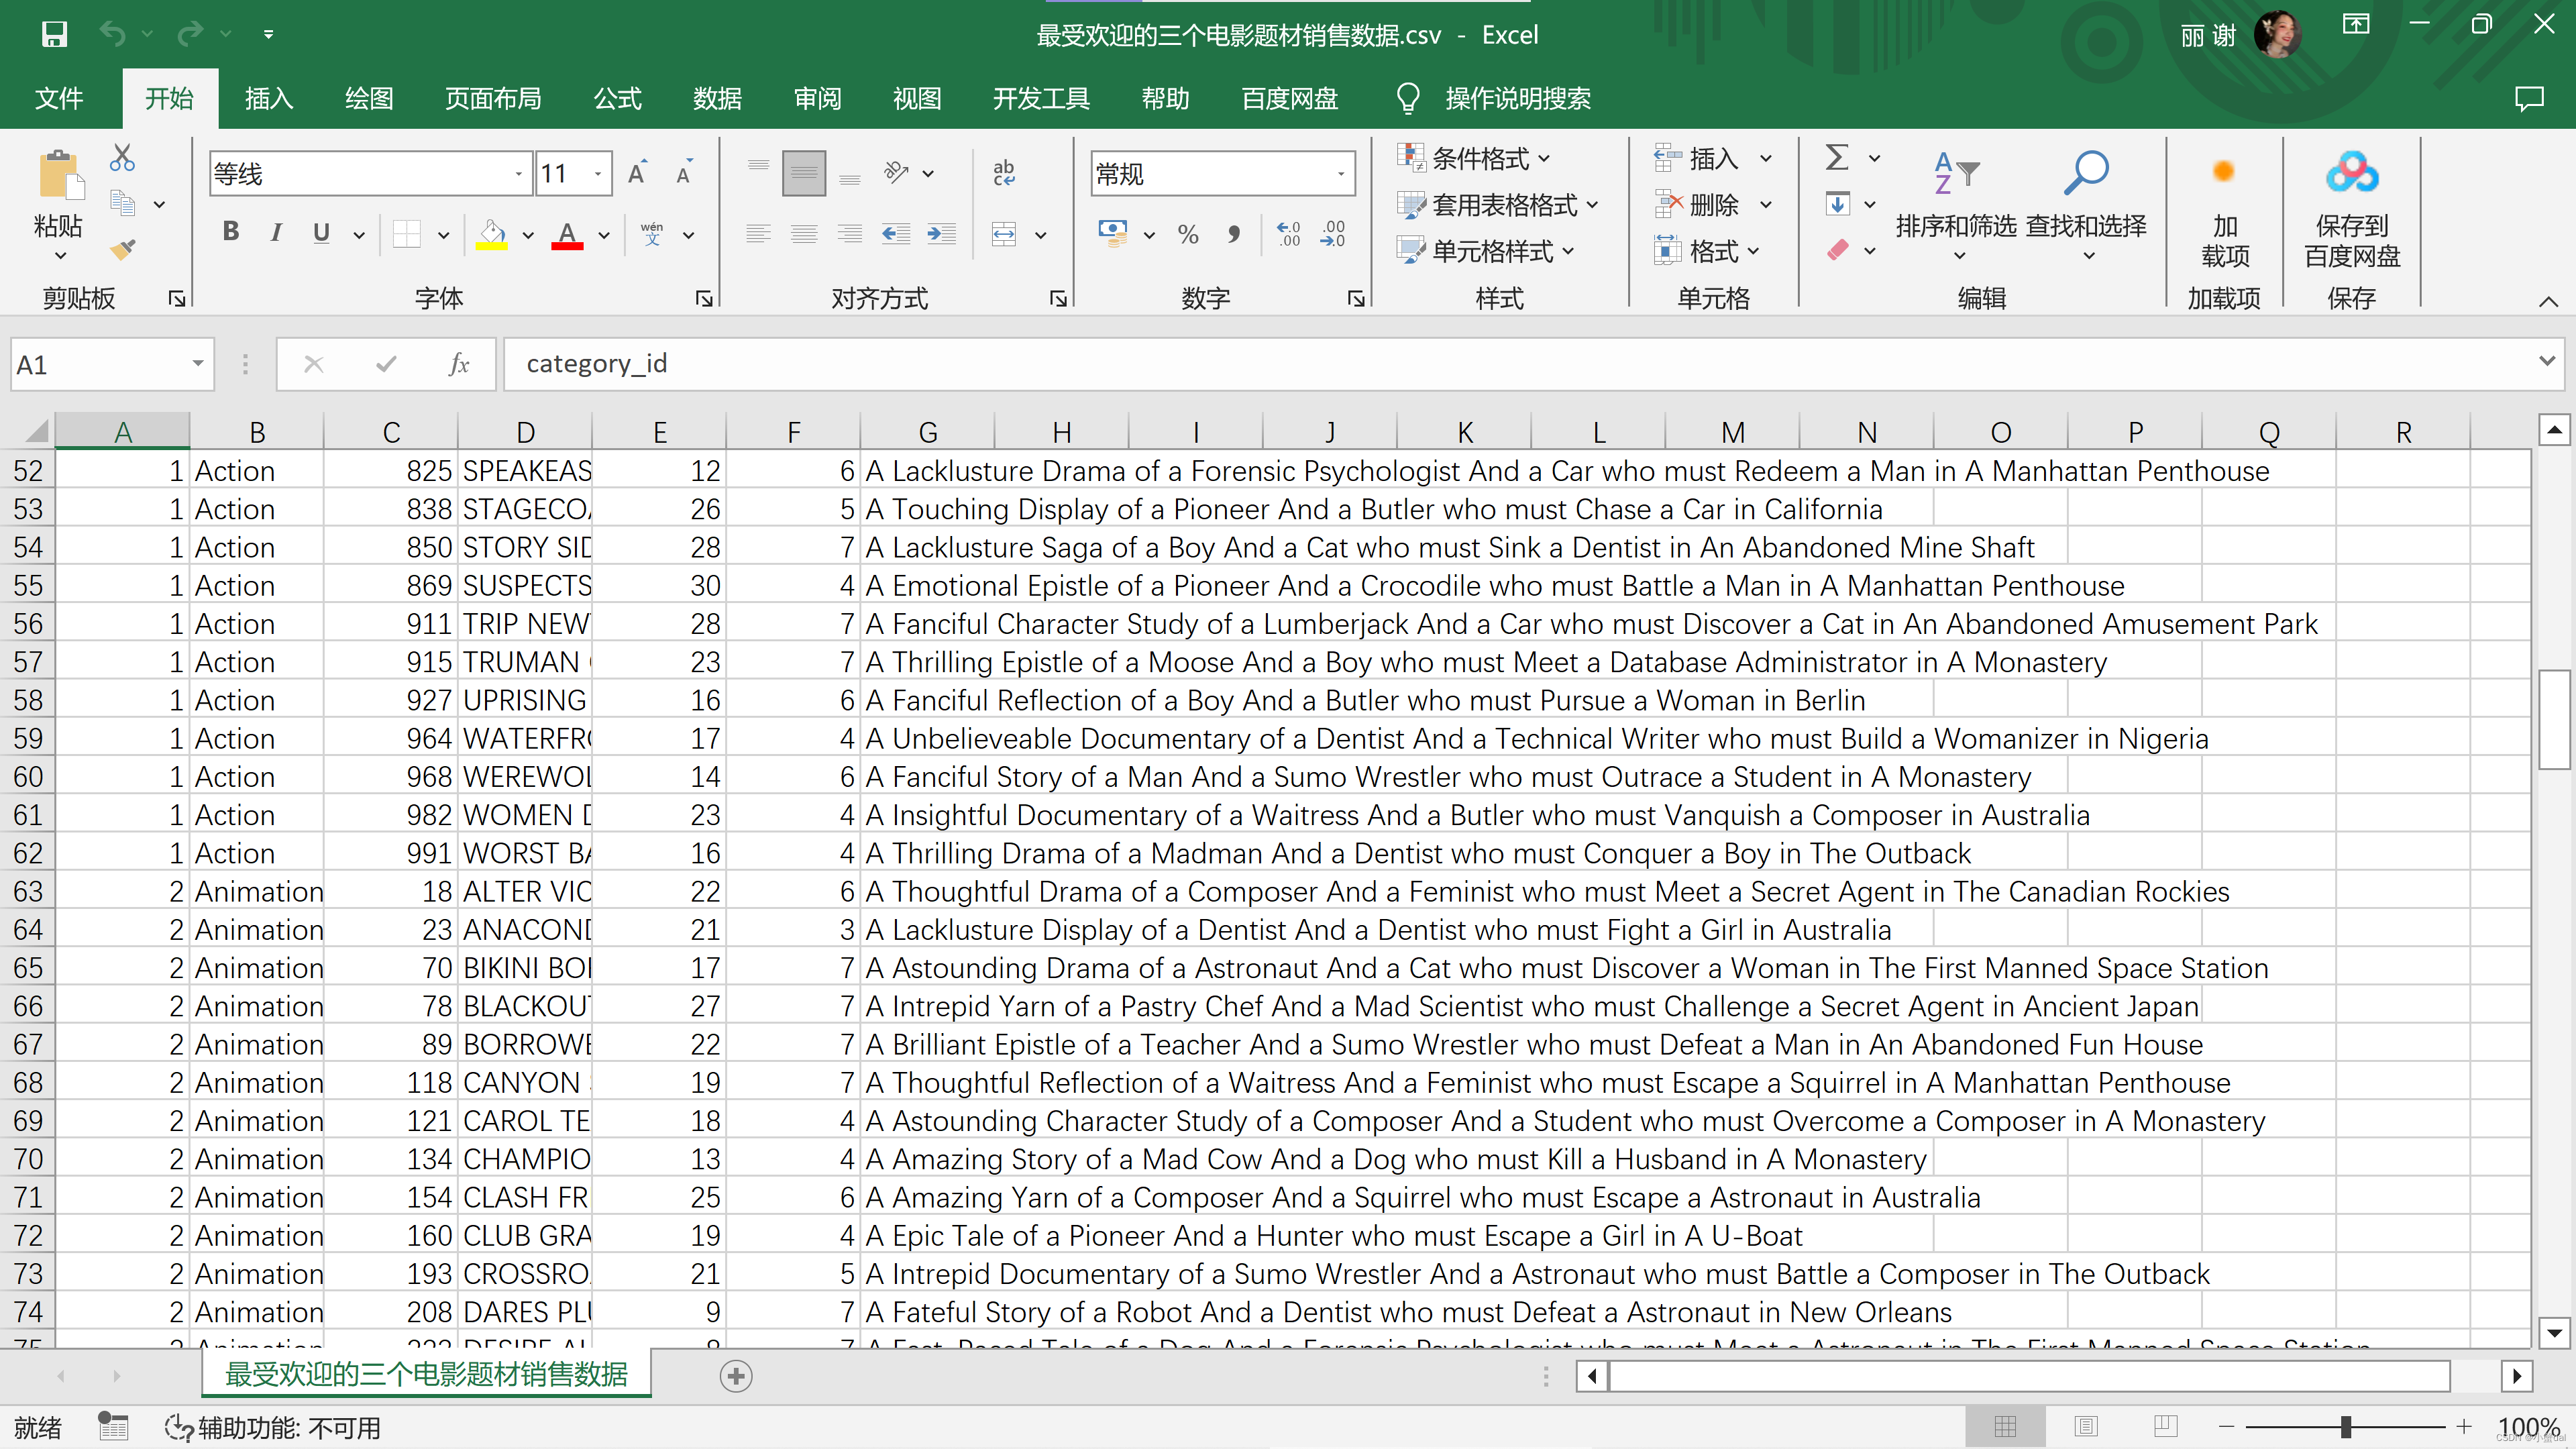Click the orientation angled text icon
The width and height of the screenshot is (2576, 1449).
pyautogui.click(x=896, y=172)
